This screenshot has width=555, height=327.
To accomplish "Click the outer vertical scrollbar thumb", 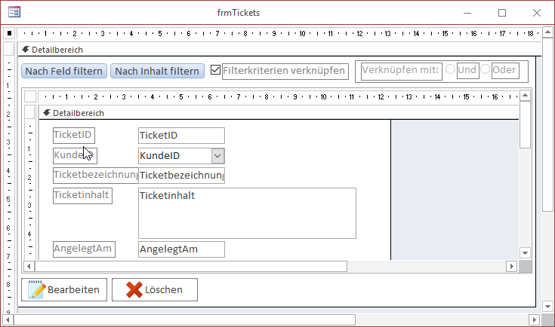I will tap(548, 124).
